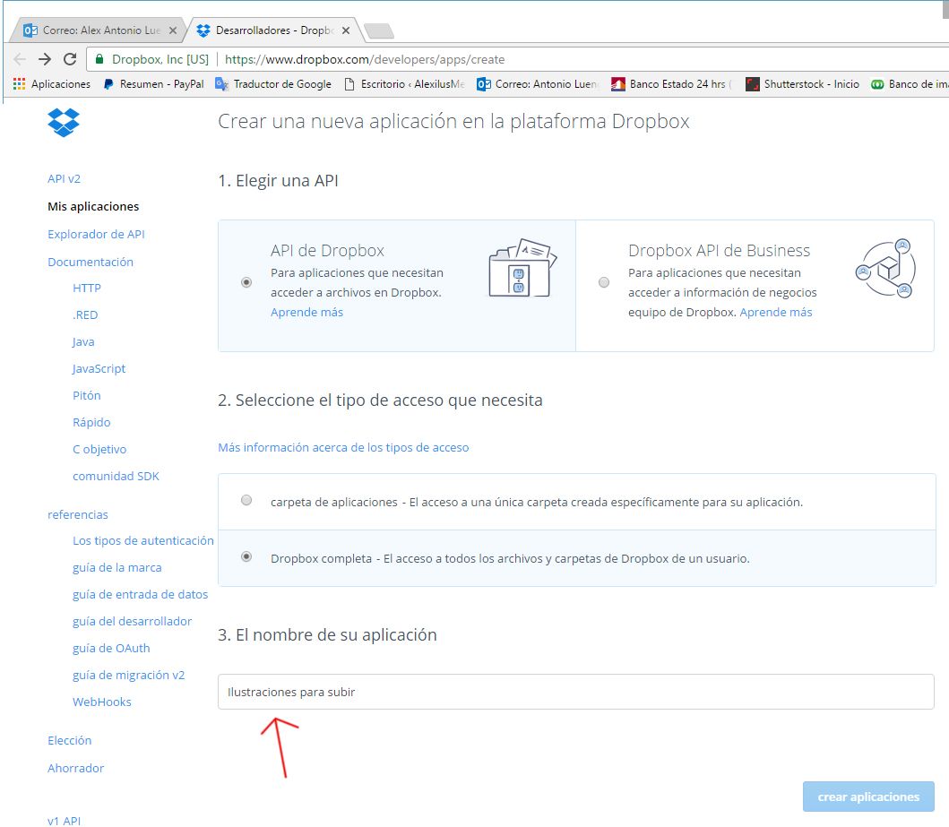Screen dimensions: 949x827
Task: Open the Banco de ima bookmark
Action: [x=909, y=84]
